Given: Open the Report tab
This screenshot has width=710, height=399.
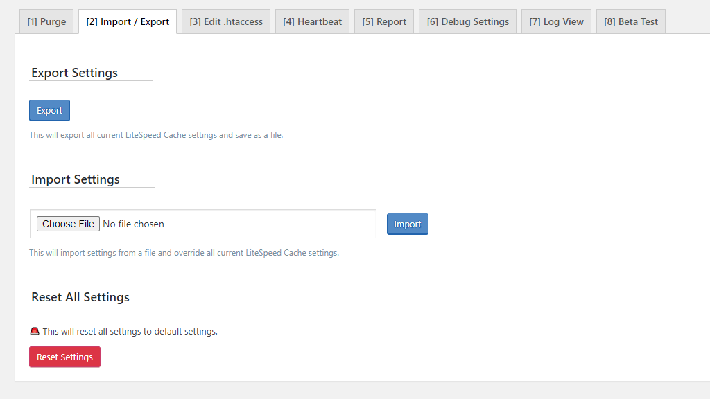Looking at the screenshot, I should (384, 21).
